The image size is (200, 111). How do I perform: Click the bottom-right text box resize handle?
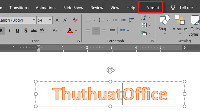[185, 106]
